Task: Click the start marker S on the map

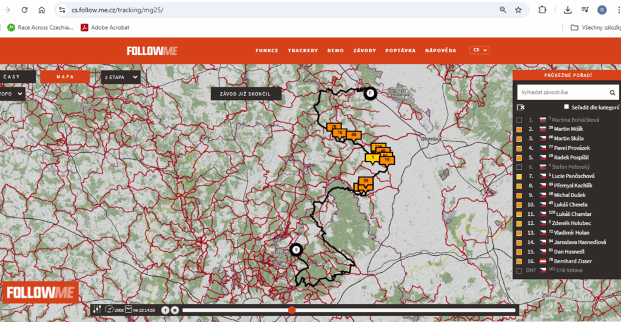Action: click(296, 249)
